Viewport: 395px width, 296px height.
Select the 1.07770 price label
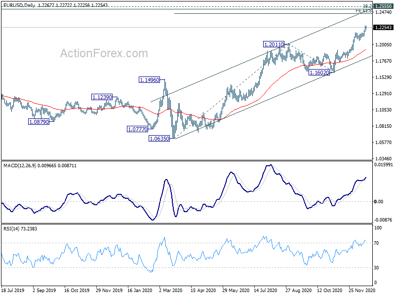point(138,129)
